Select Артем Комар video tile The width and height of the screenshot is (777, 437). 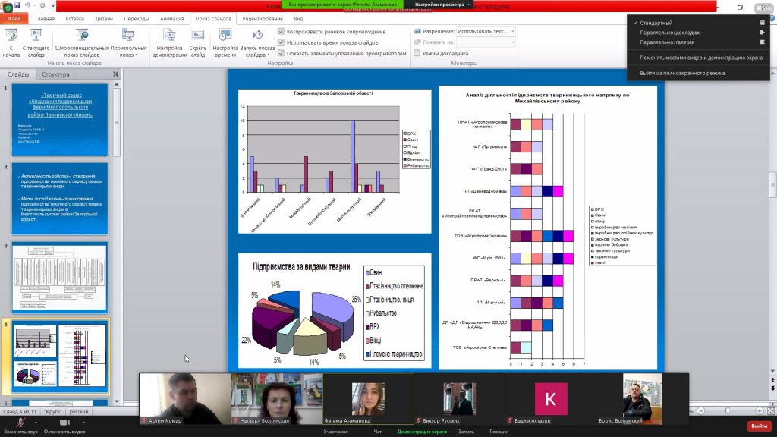(x=185, y=399)
